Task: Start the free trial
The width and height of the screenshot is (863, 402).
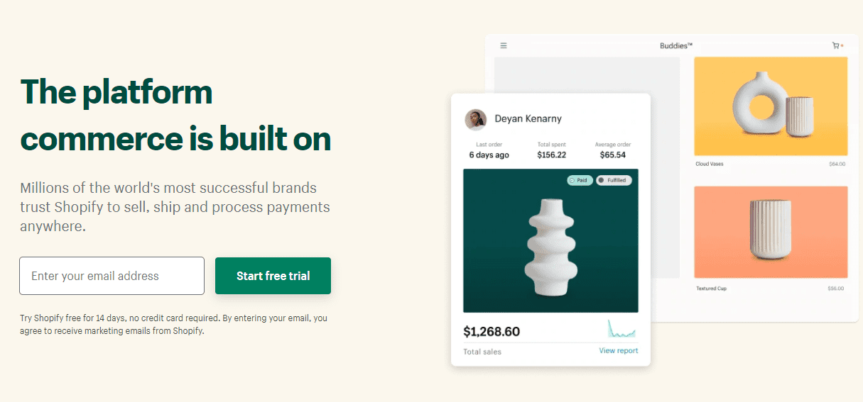Action: pyautogui.click(x=273, y=276)
